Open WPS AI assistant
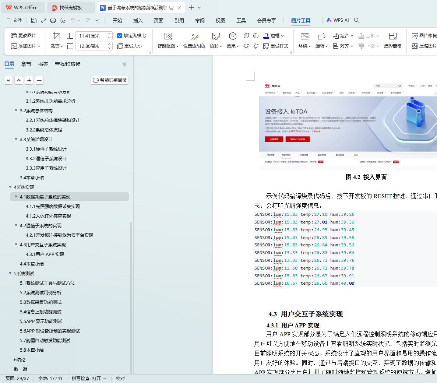The width and height of the screenshot is (437, 383). tap(338, 20)
